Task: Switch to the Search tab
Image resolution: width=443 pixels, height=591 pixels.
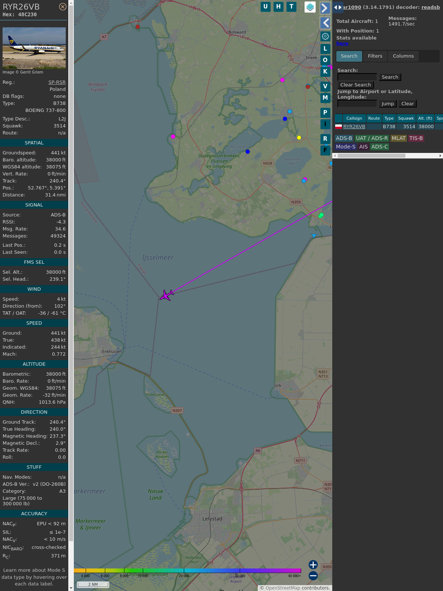Action: coord(349,56)
